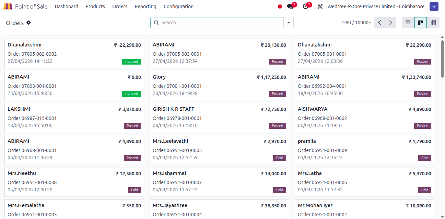
Task: Switch to kanban view
Action: pyautogui.click(x=421, y=23)
